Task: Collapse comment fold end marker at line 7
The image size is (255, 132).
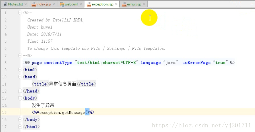Action: 20,56
